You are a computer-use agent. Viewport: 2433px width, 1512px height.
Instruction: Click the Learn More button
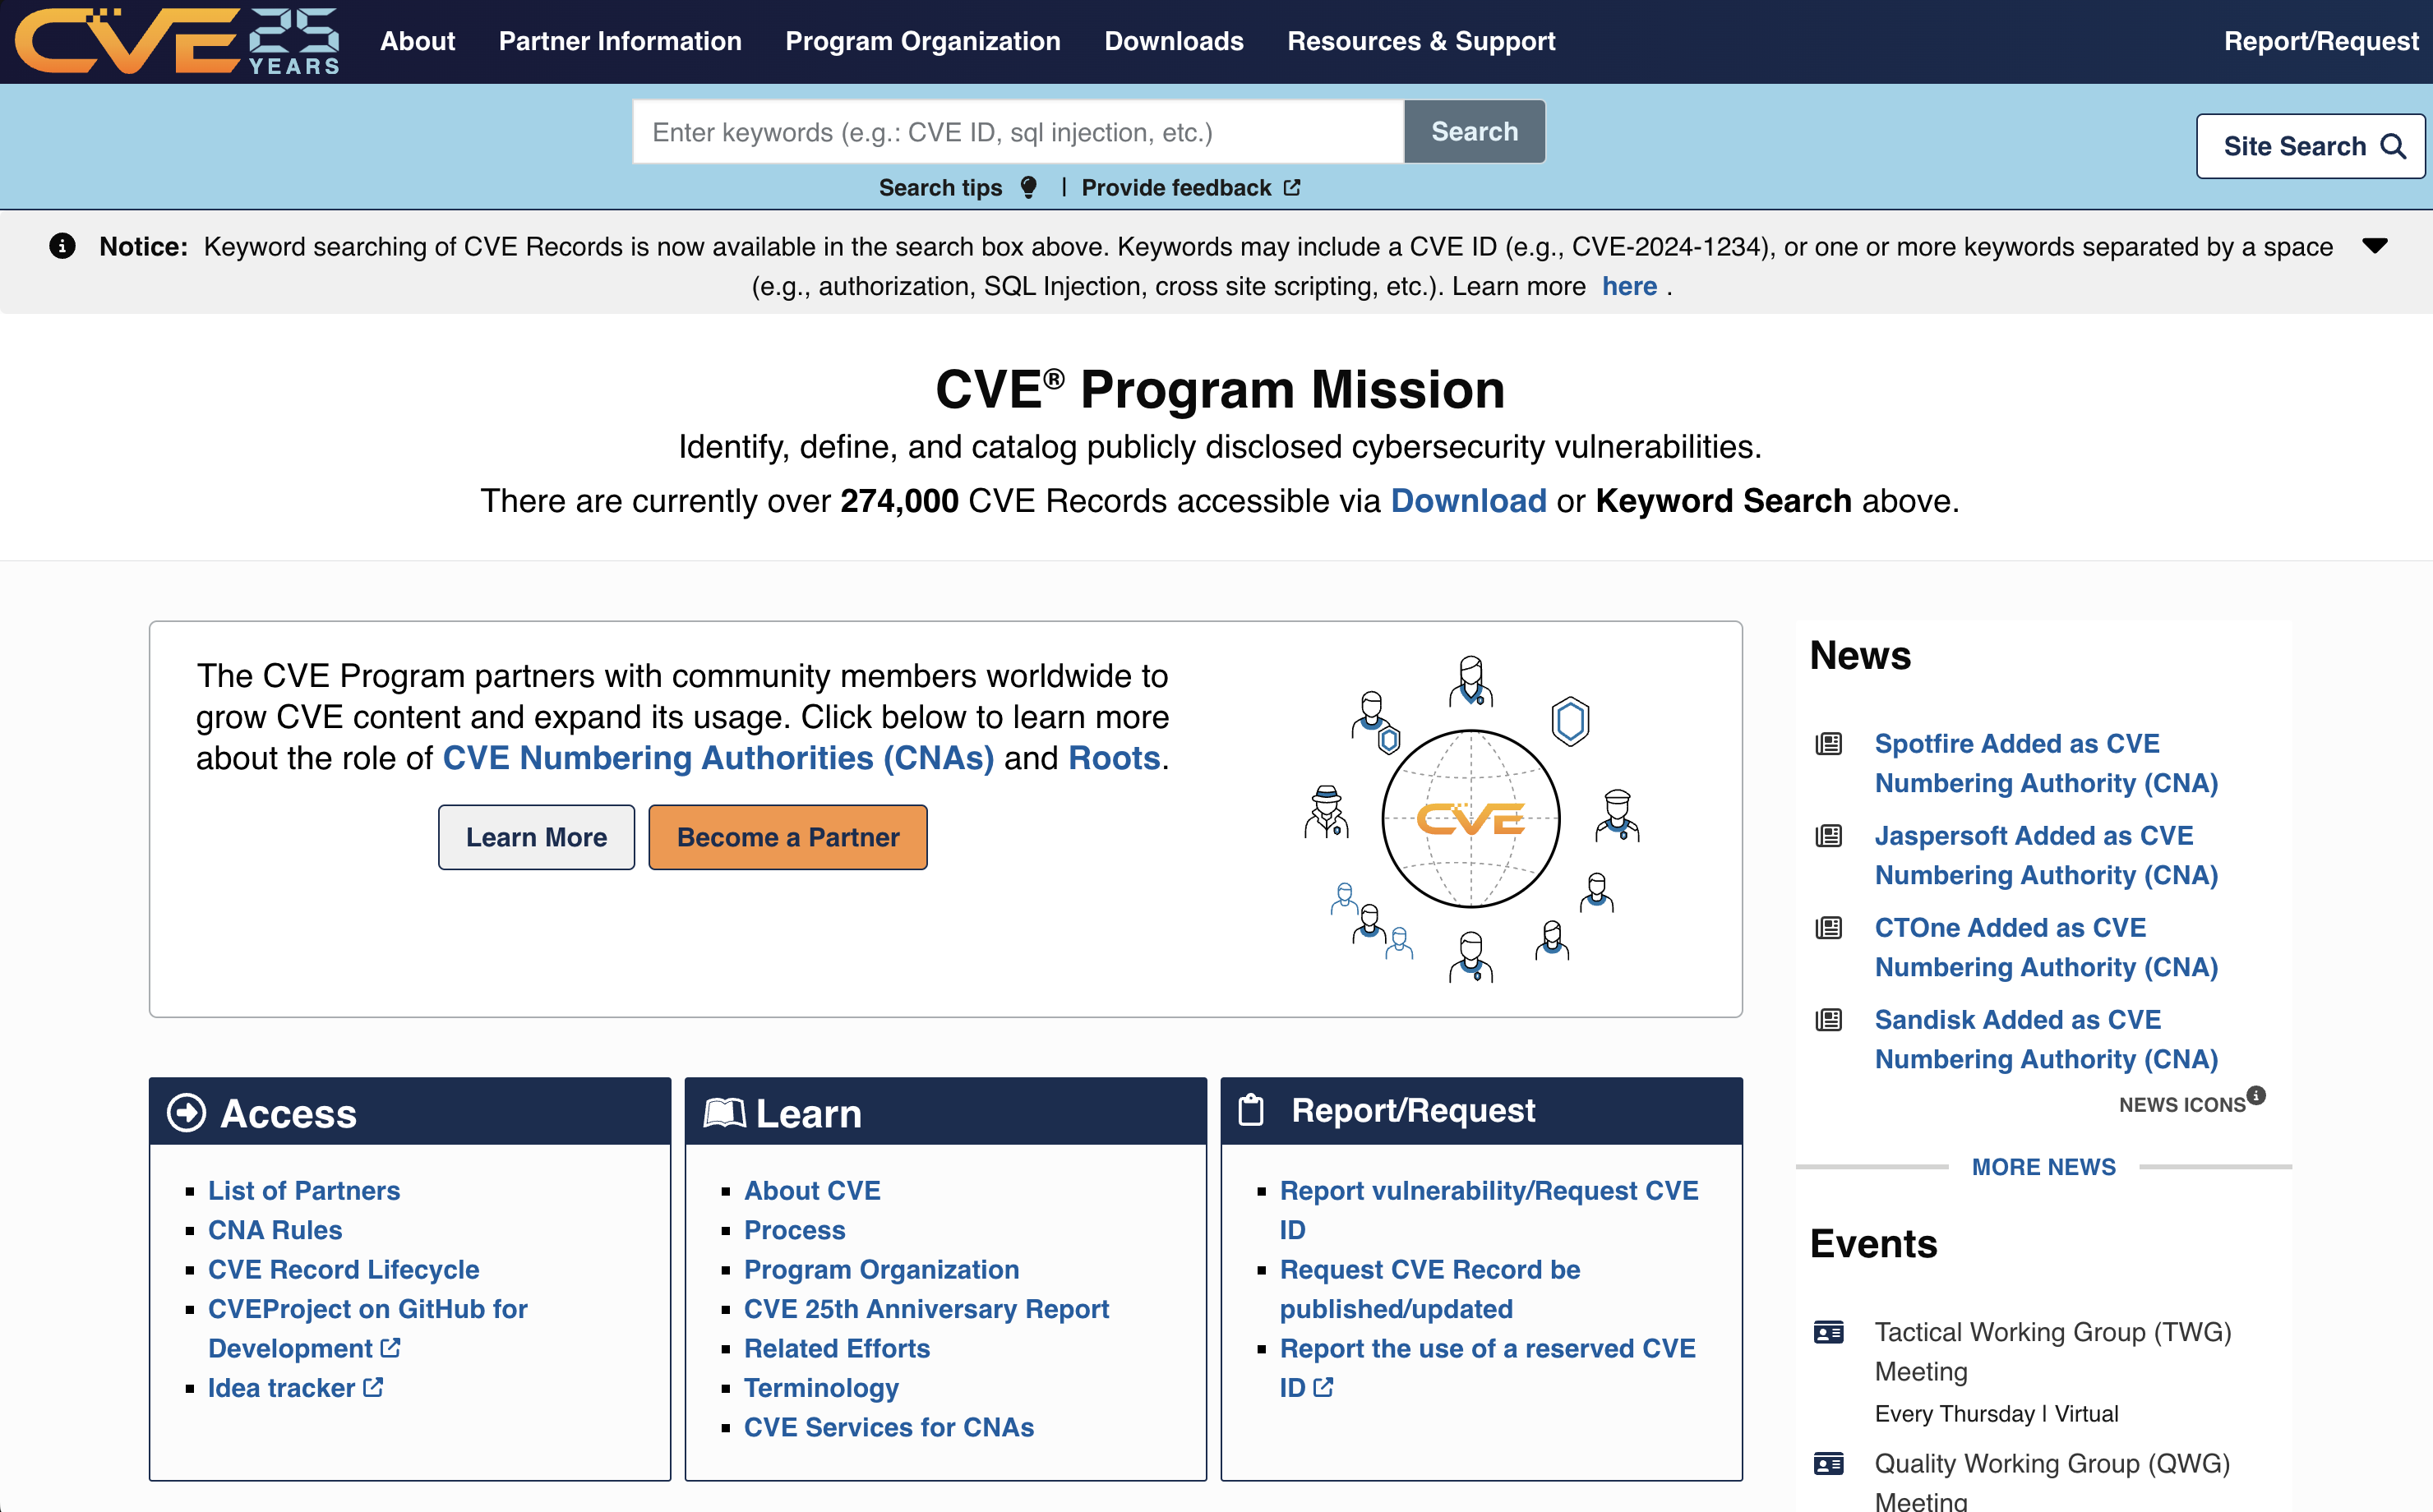(536, 837)
